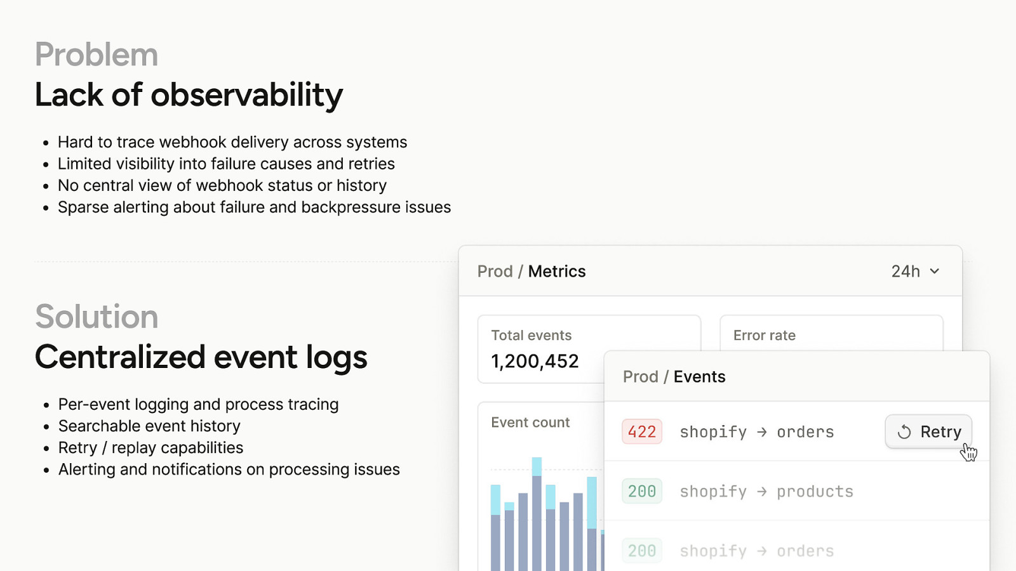Click the arrow icon in the 422 row

coord(762,432)
